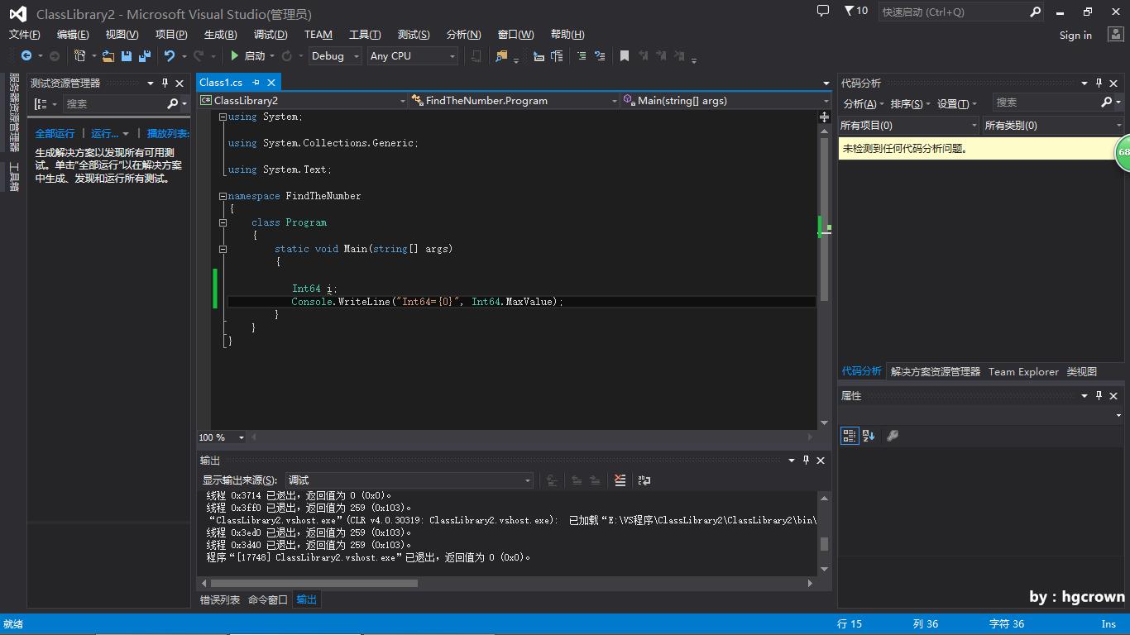Open the Any CPU platform dropdown
The width and height of the screenshot is (1130, 635).
(x=413, y=55)
